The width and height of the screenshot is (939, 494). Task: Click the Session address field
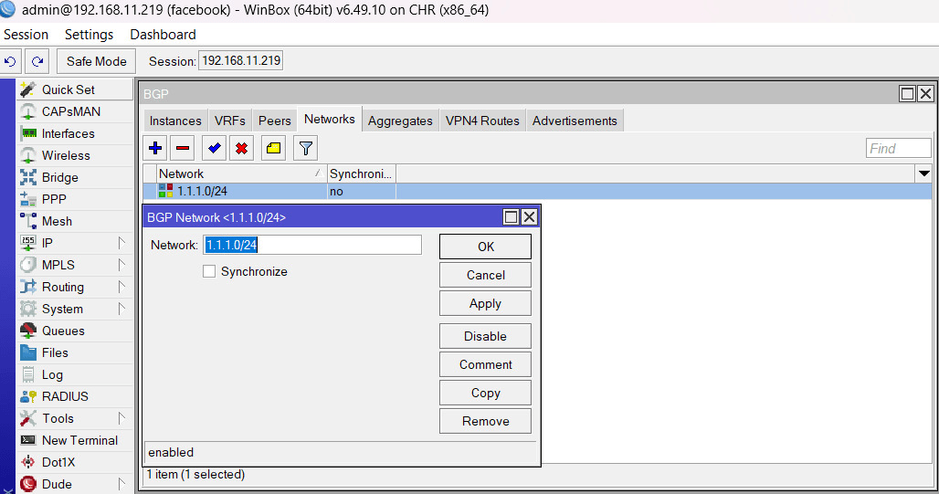point(241,60)
